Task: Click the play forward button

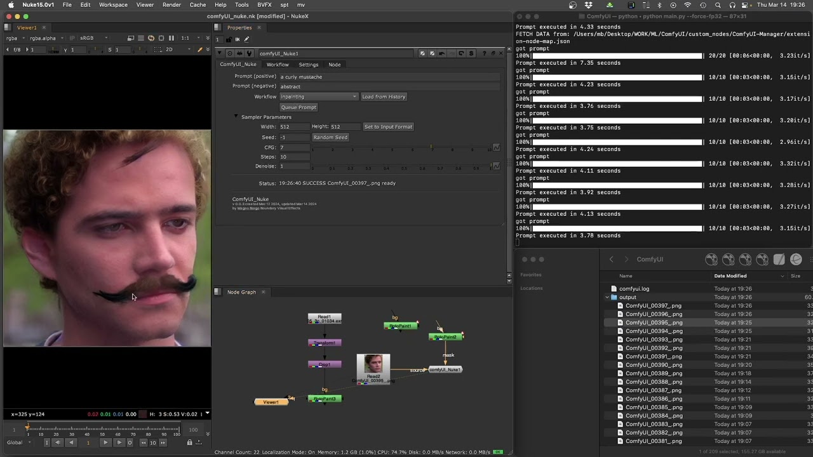Action: tap(105, 442)
